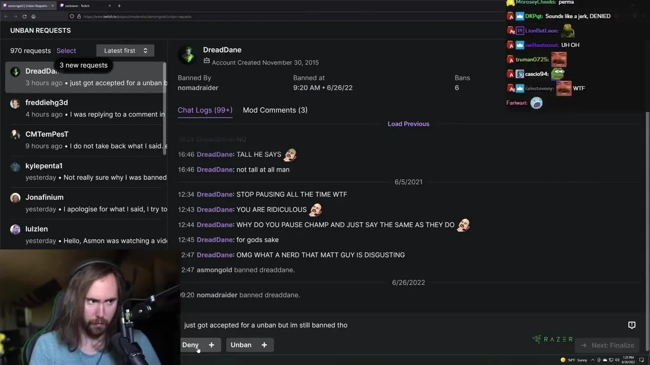Click the 3 new requests notification pill

coord(83,65)
